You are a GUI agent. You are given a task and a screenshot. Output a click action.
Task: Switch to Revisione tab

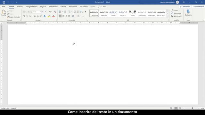pyautogui.click(x=73, y=6)
